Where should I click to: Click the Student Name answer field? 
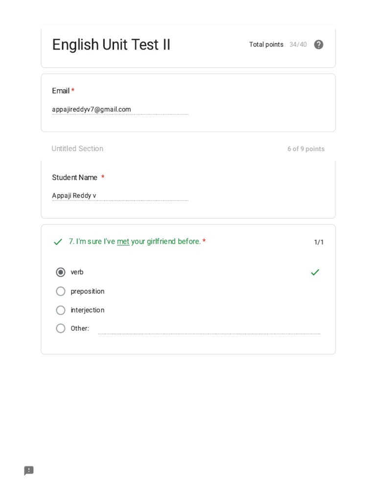(120, 196)
